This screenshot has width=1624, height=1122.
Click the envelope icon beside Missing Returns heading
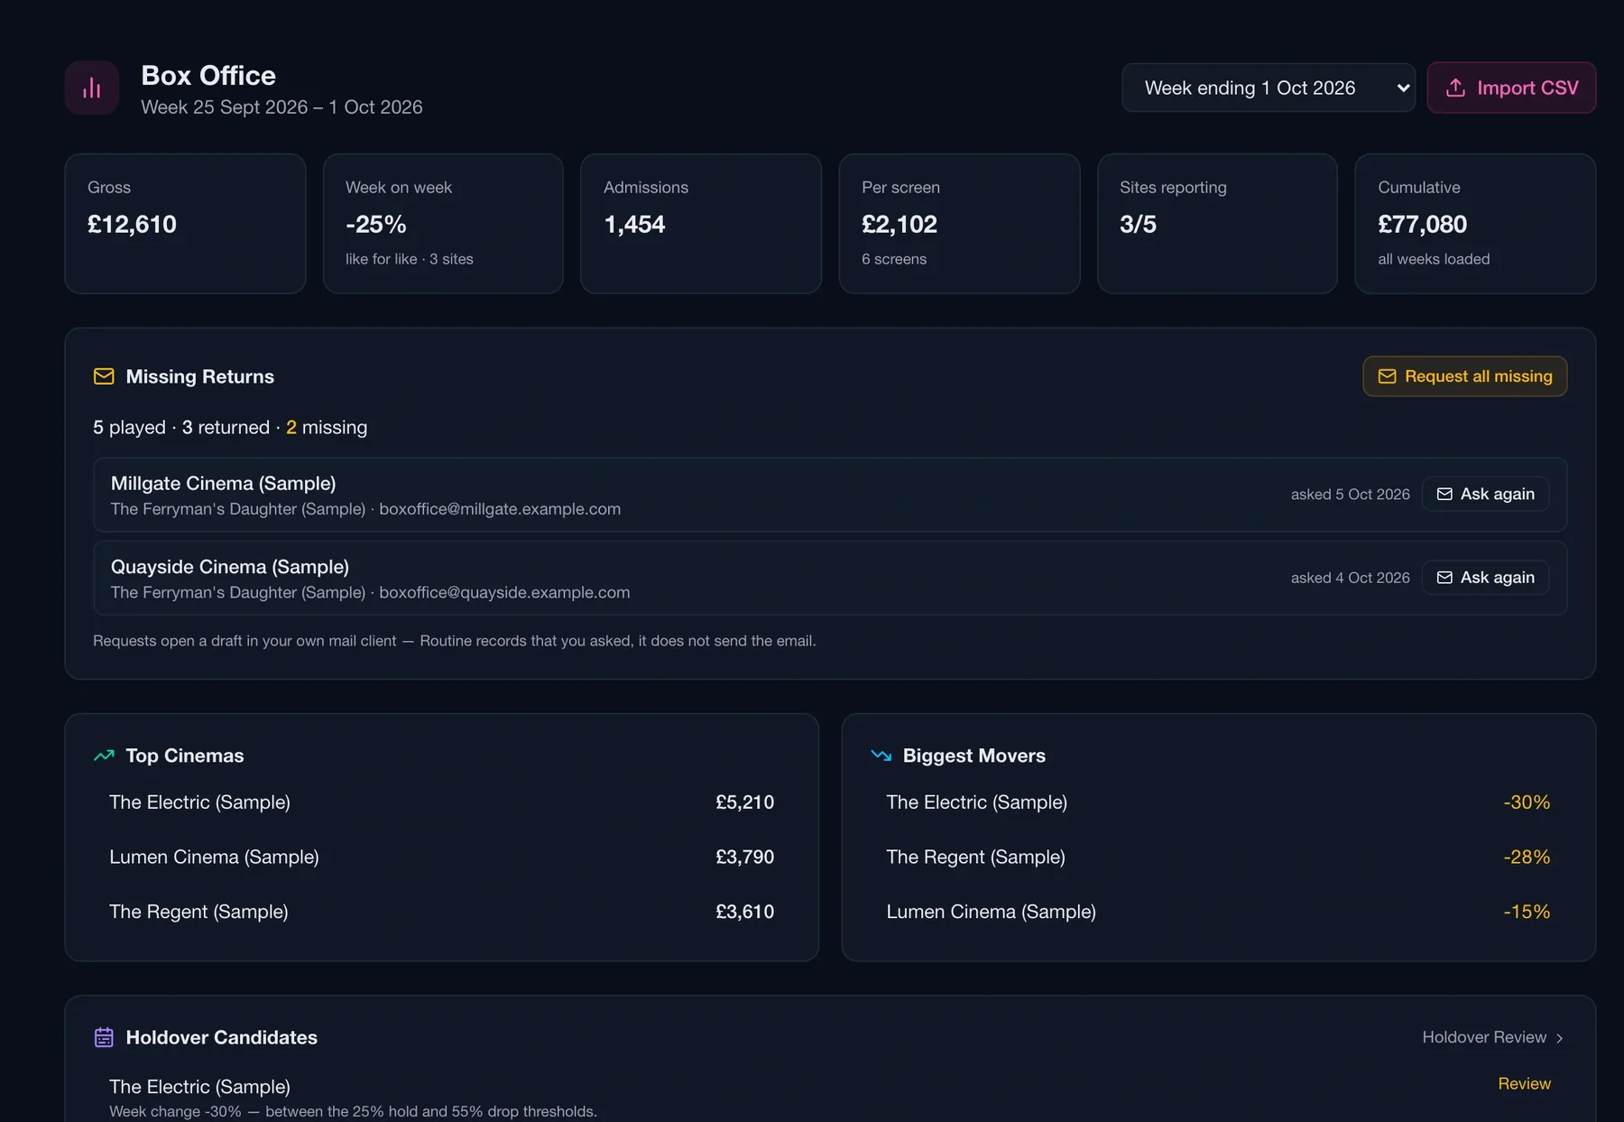104,376
